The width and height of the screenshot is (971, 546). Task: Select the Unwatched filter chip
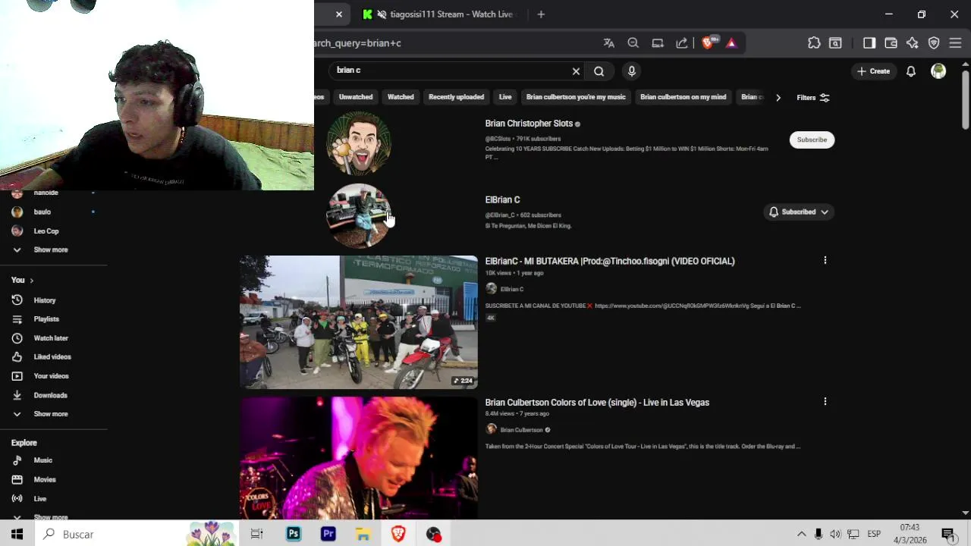pyautogui.click(x=356, y=97)
